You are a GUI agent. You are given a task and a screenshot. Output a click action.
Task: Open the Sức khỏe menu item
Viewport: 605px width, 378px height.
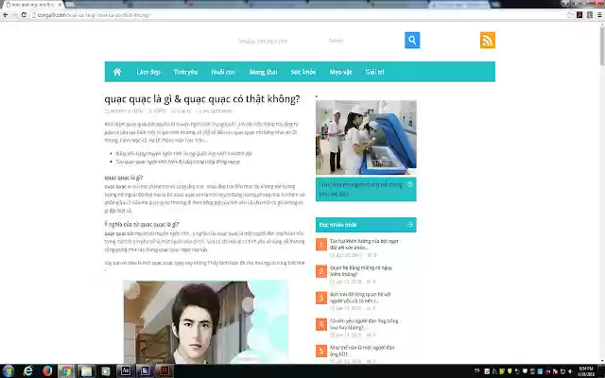pos(303,72)
